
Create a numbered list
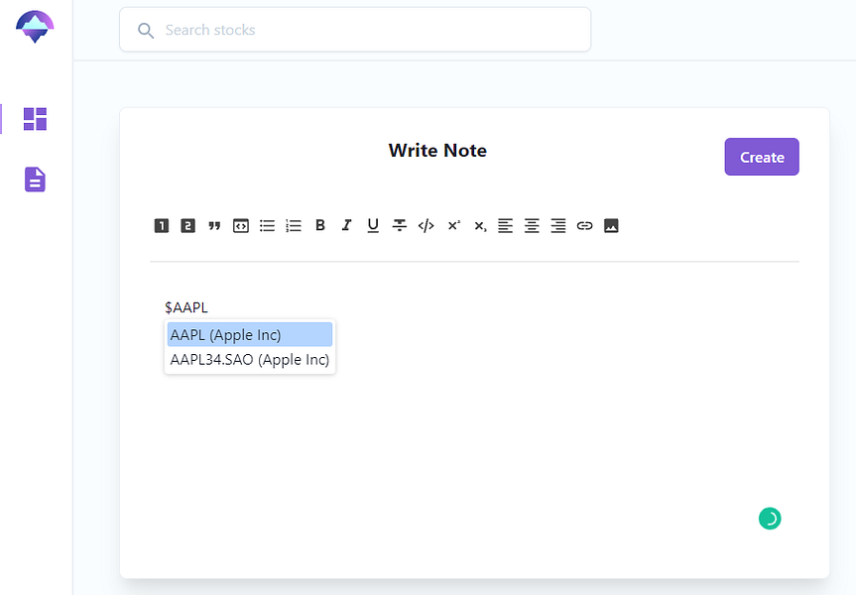[x=294, y=225]
